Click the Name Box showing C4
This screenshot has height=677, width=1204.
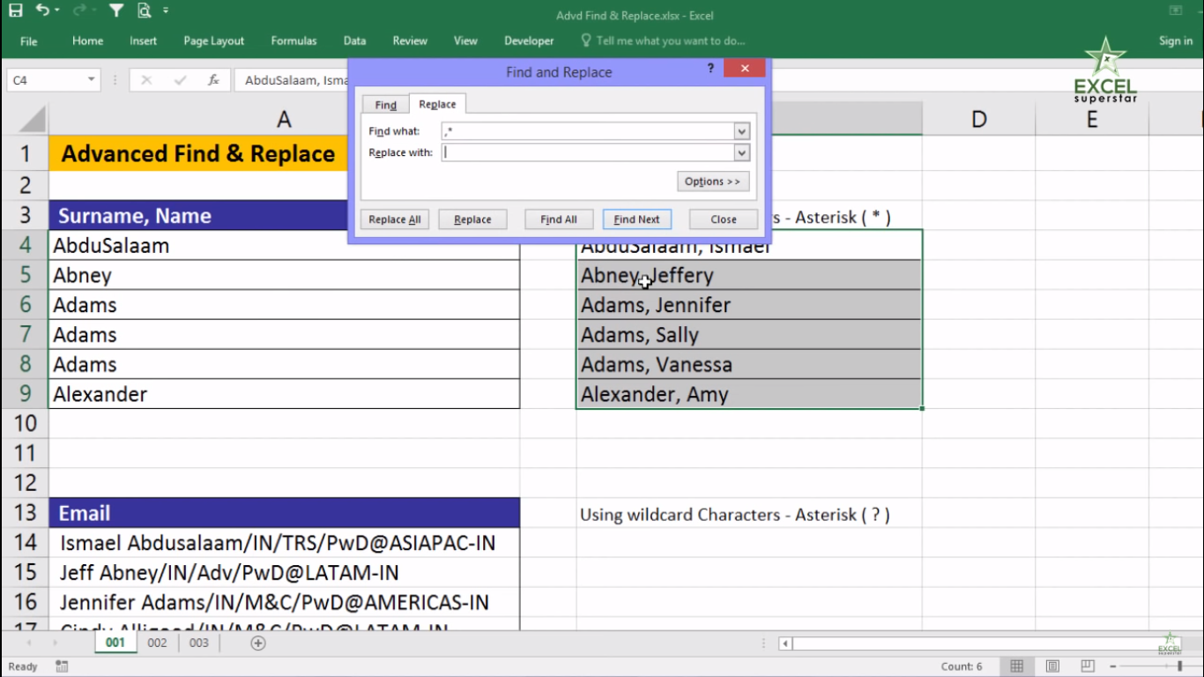46,80
